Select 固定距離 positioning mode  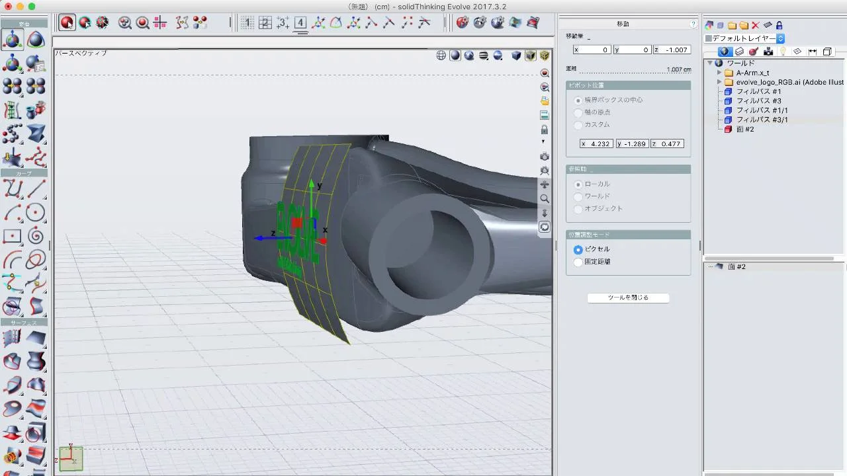coord(578,262)
